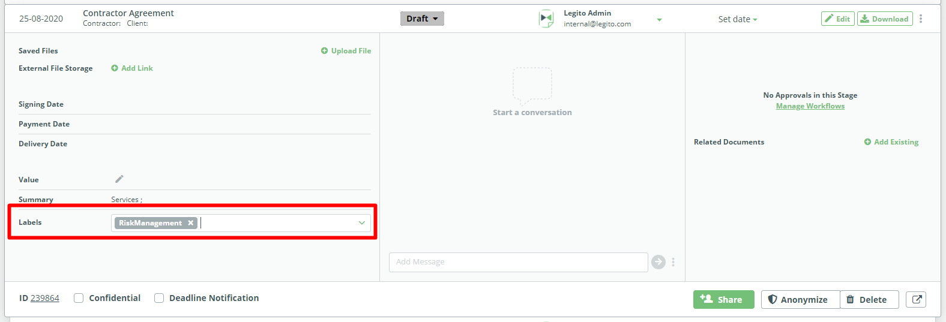Click the Edit button
This screenshot has width=946, height=322.
point(837,19)
